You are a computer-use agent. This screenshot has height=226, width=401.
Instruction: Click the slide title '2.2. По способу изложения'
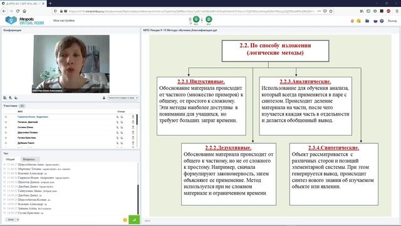pyautogui.click(x=275, y=45)
